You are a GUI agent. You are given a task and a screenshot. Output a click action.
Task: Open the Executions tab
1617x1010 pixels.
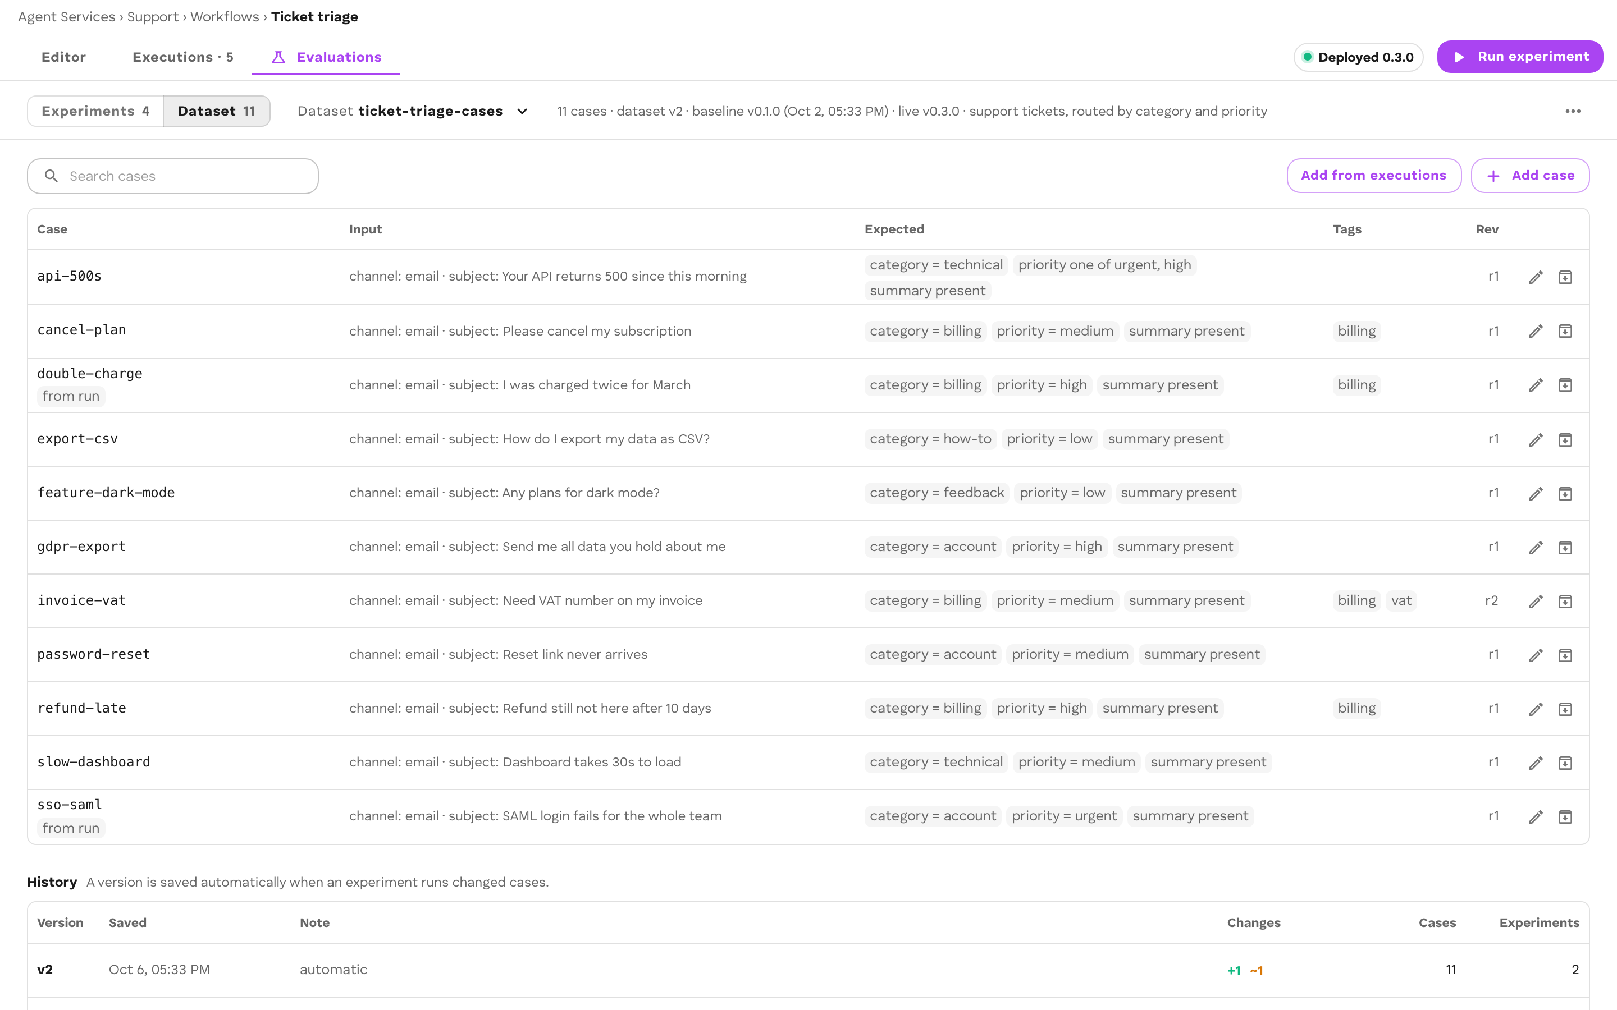coord(182,57)
